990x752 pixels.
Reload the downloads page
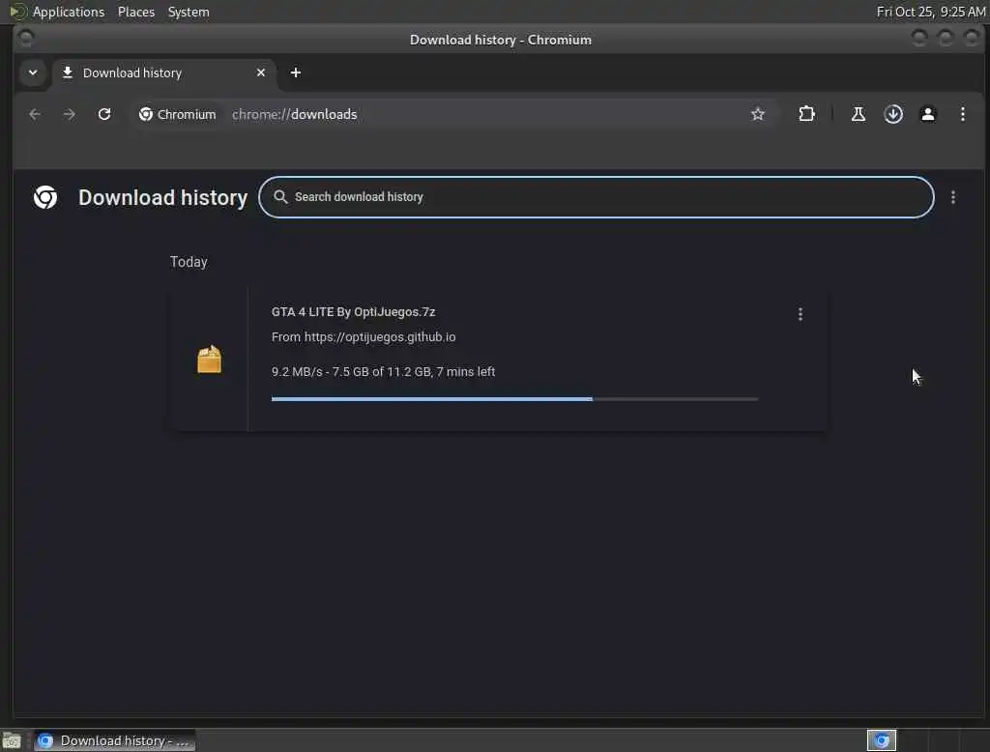[x=104, y=114]
